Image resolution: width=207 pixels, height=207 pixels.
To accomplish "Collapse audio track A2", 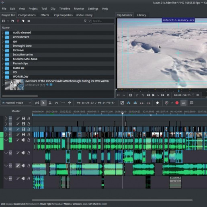I will coord(6,153).
